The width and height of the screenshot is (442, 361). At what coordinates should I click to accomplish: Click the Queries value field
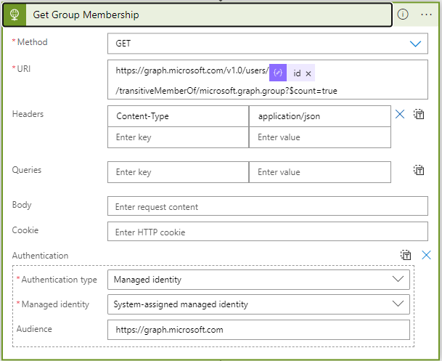click(319, 172)
